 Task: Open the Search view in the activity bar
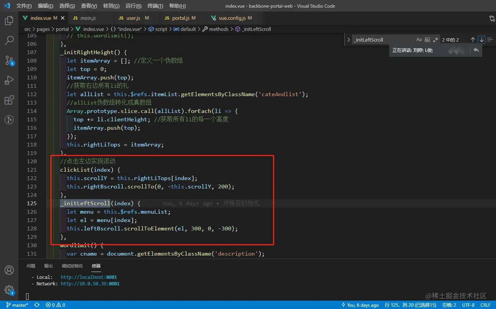[x=9, y=40]
